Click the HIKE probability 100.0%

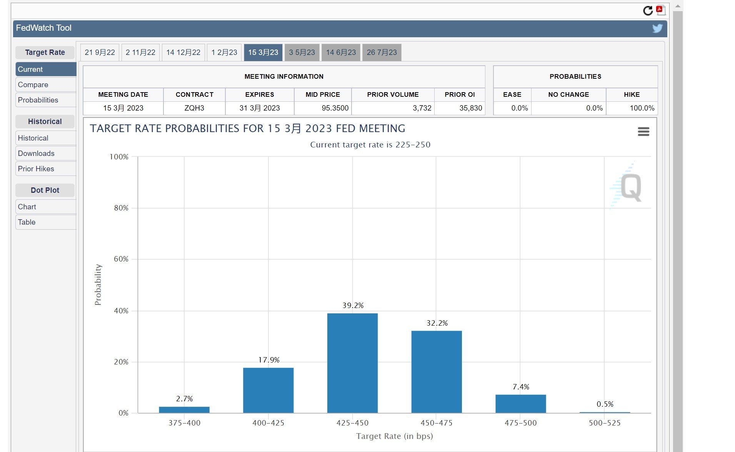(642, 108)
